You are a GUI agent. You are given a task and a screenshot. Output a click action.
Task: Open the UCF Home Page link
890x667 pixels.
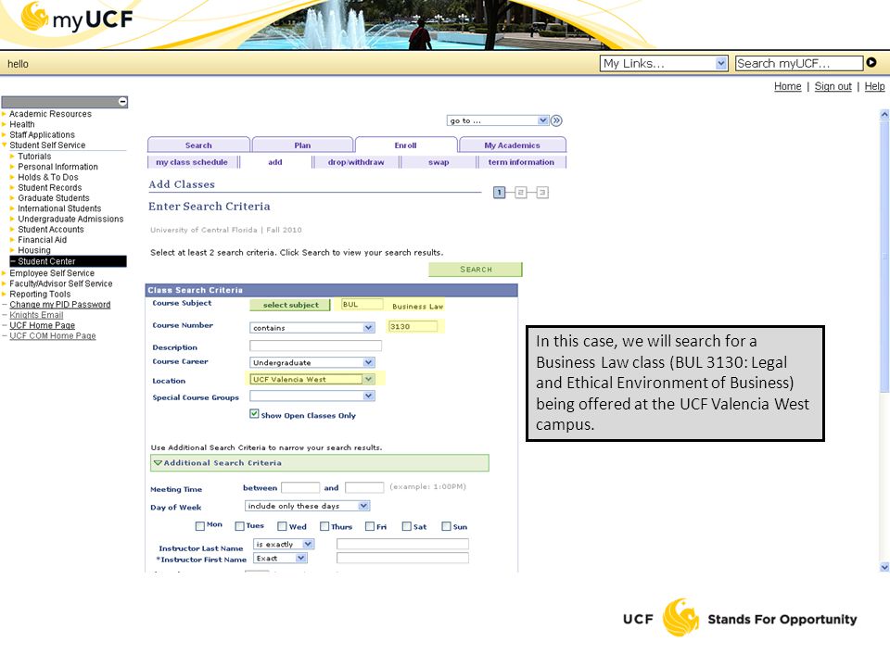pyautogui.click(x=42, y=325)
